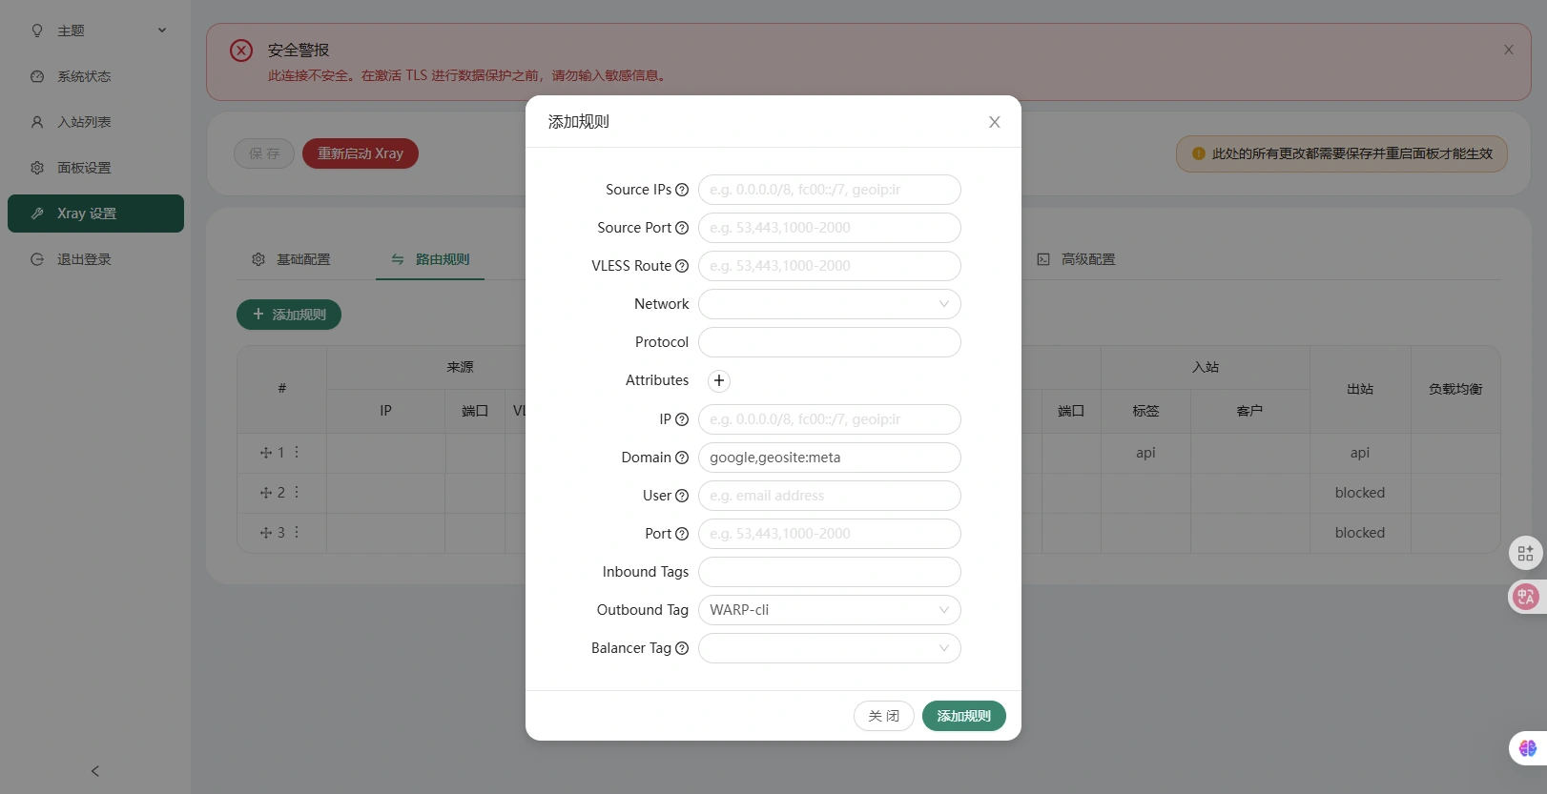The width and height of the screenshot is (1547, 794).
Task: Click the plus icon to add Attributes
Action: [719, 380]
